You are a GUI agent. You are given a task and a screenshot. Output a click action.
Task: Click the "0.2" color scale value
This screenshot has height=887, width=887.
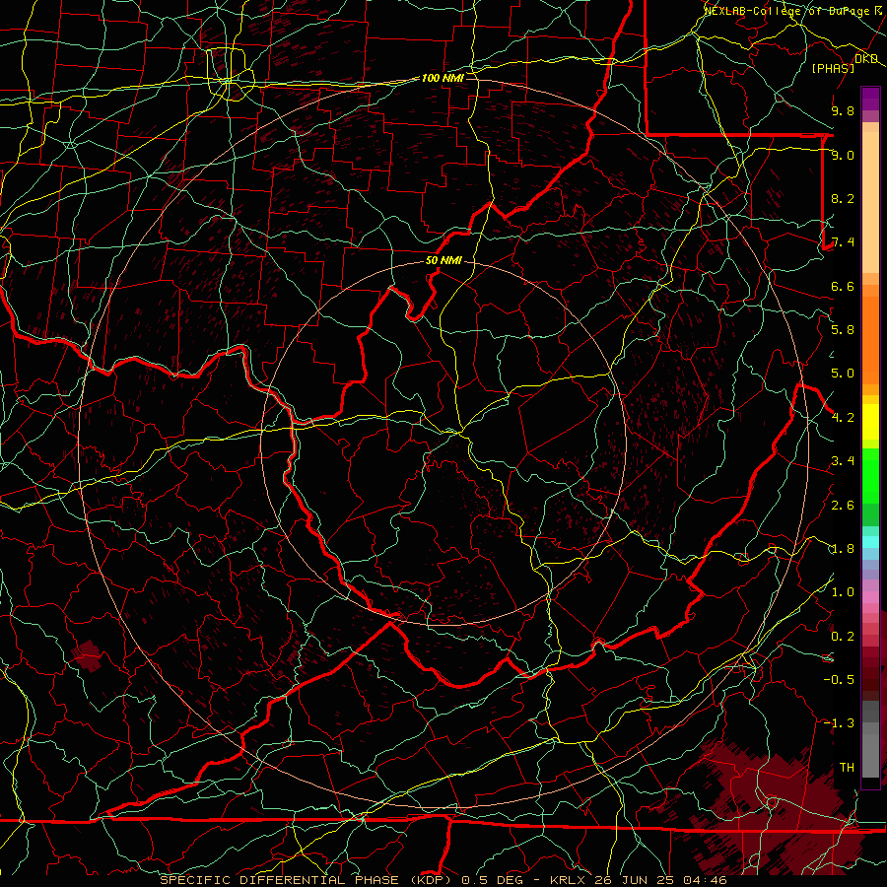[843, 637]
